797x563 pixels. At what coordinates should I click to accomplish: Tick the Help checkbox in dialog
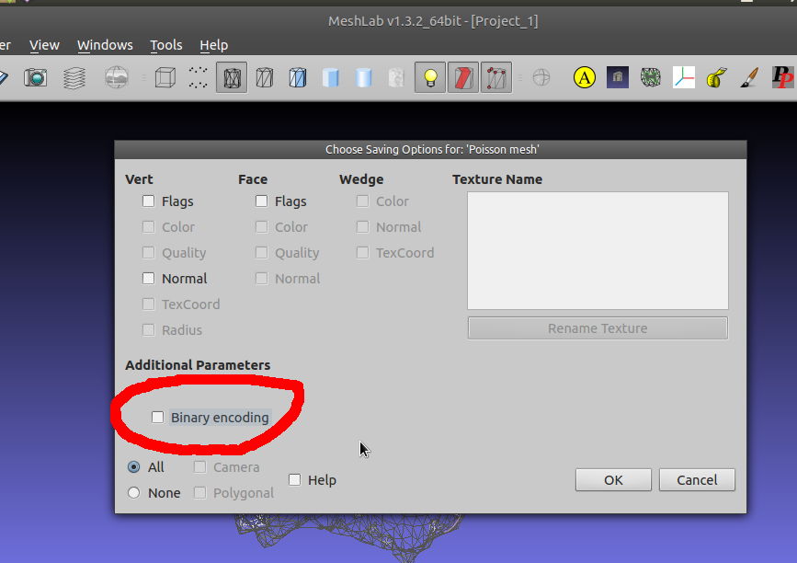tap(294, 479)
